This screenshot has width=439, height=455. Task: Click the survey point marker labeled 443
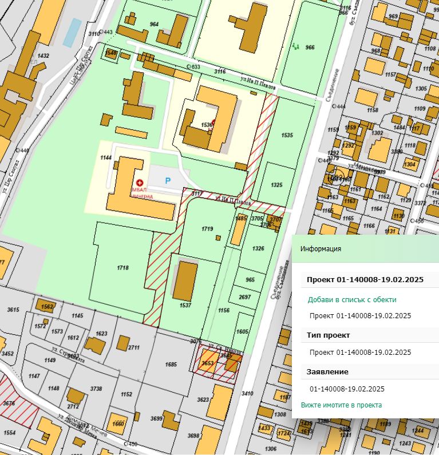101,32
